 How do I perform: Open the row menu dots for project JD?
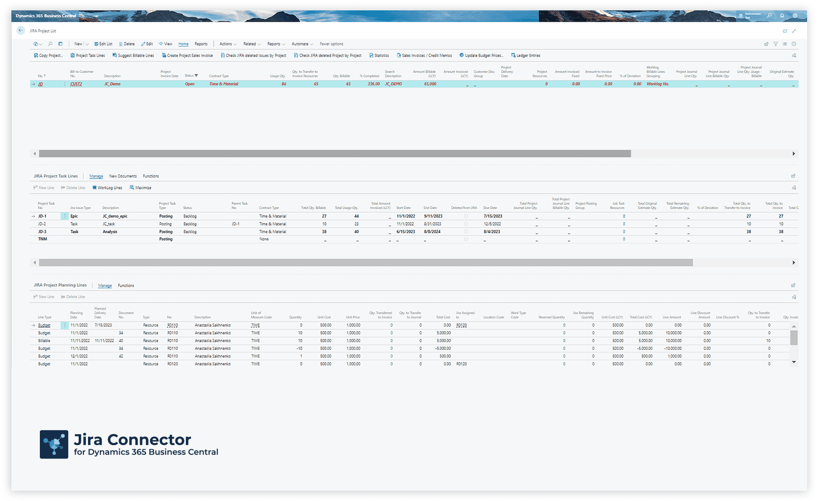(65, 84)
